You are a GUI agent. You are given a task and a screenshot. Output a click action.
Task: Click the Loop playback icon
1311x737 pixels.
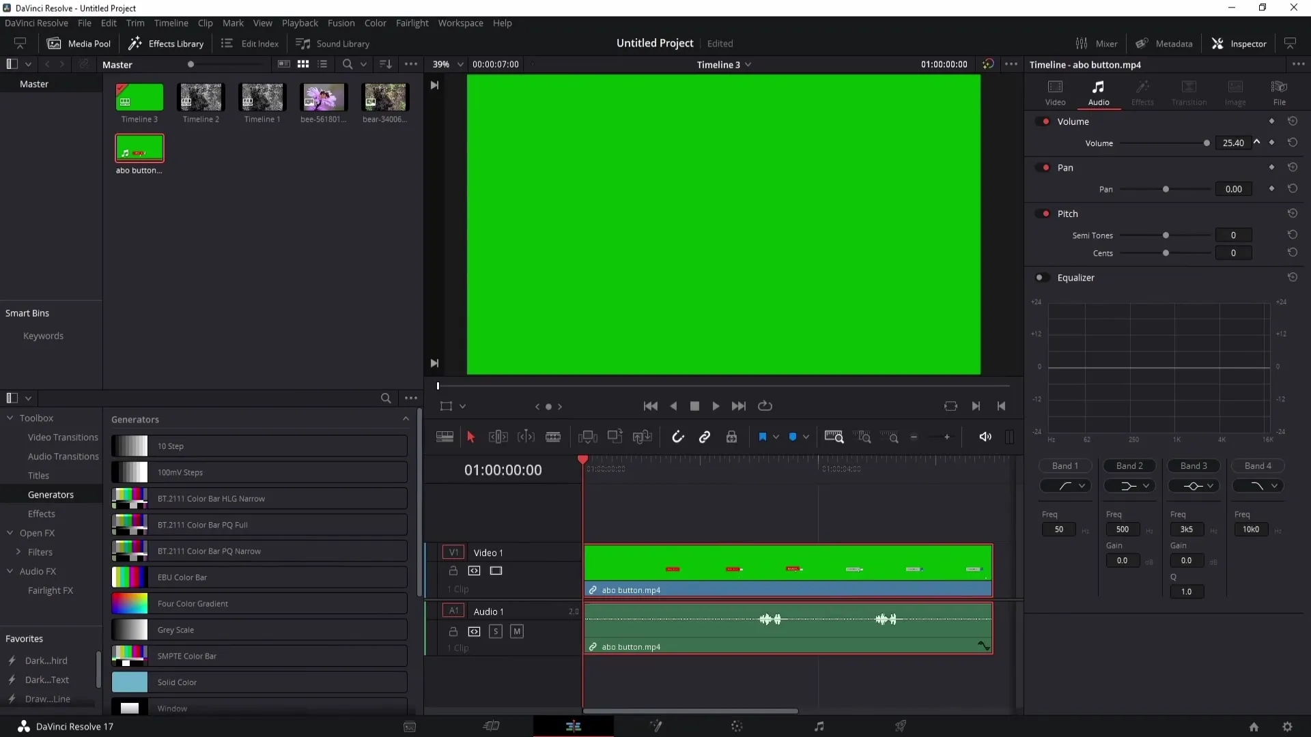point(765,406)
